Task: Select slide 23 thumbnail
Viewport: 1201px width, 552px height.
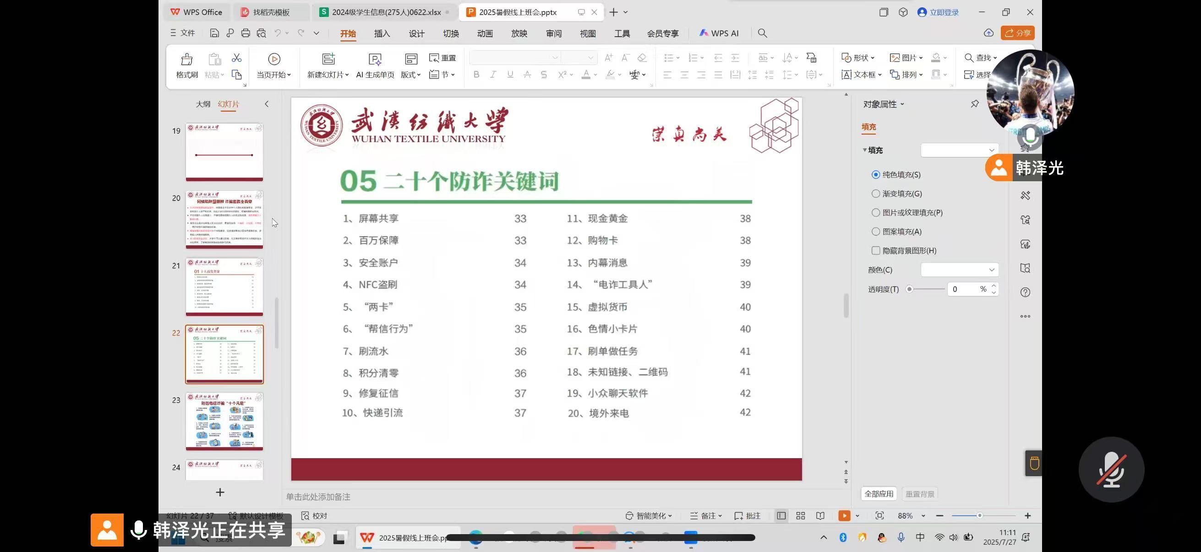Action: coord(224,421)
